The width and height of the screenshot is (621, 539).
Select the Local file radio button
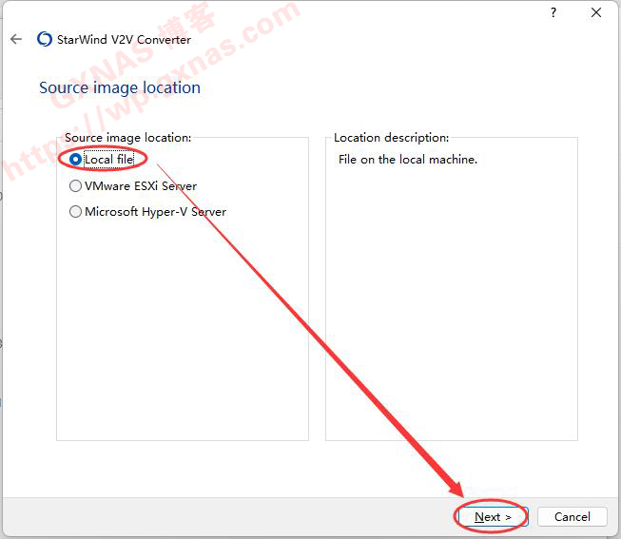(x=76, y=160)
